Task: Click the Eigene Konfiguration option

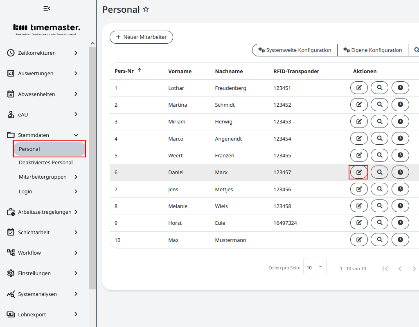Action: pyautogui.click(x=372, y=50)
